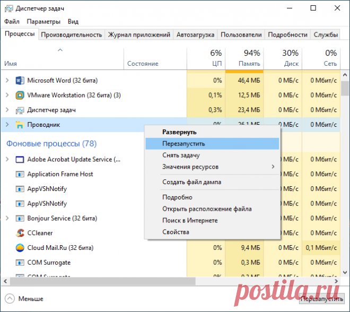Sort by the Имя column header
Screen dimensions: 350x312
tap(62, 58)
